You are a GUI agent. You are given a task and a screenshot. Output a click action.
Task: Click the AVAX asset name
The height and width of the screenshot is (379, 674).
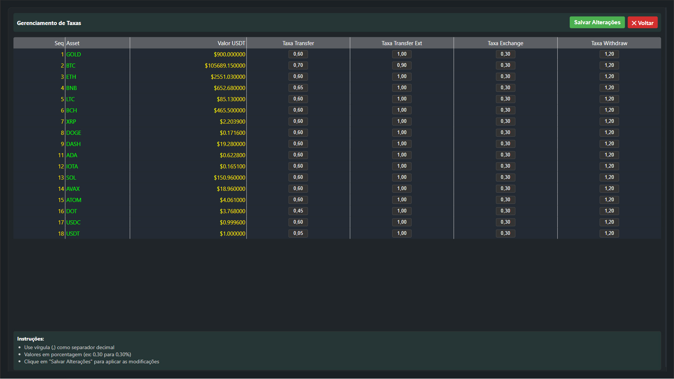pyautogui.click(x=73, y=189)
